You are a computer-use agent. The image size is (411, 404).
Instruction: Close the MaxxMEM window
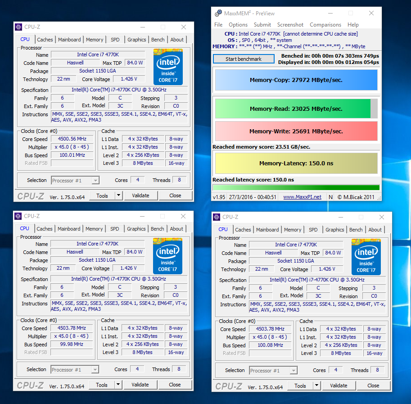[x=371, y=13]
